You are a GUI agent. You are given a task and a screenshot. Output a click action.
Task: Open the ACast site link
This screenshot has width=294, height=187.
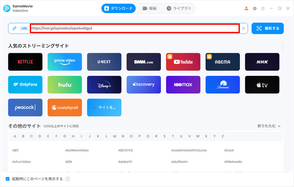[x=229, y=150]
